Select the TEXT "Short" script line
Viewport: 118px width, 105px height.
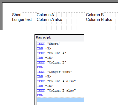49,44
